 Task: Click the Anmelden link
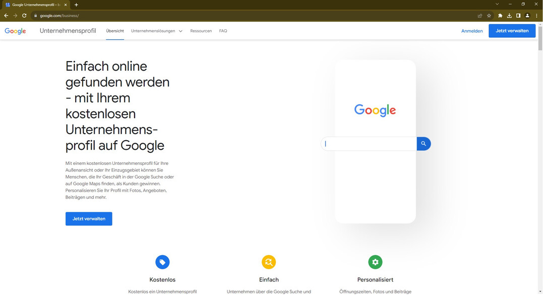[x=472, y=31]
